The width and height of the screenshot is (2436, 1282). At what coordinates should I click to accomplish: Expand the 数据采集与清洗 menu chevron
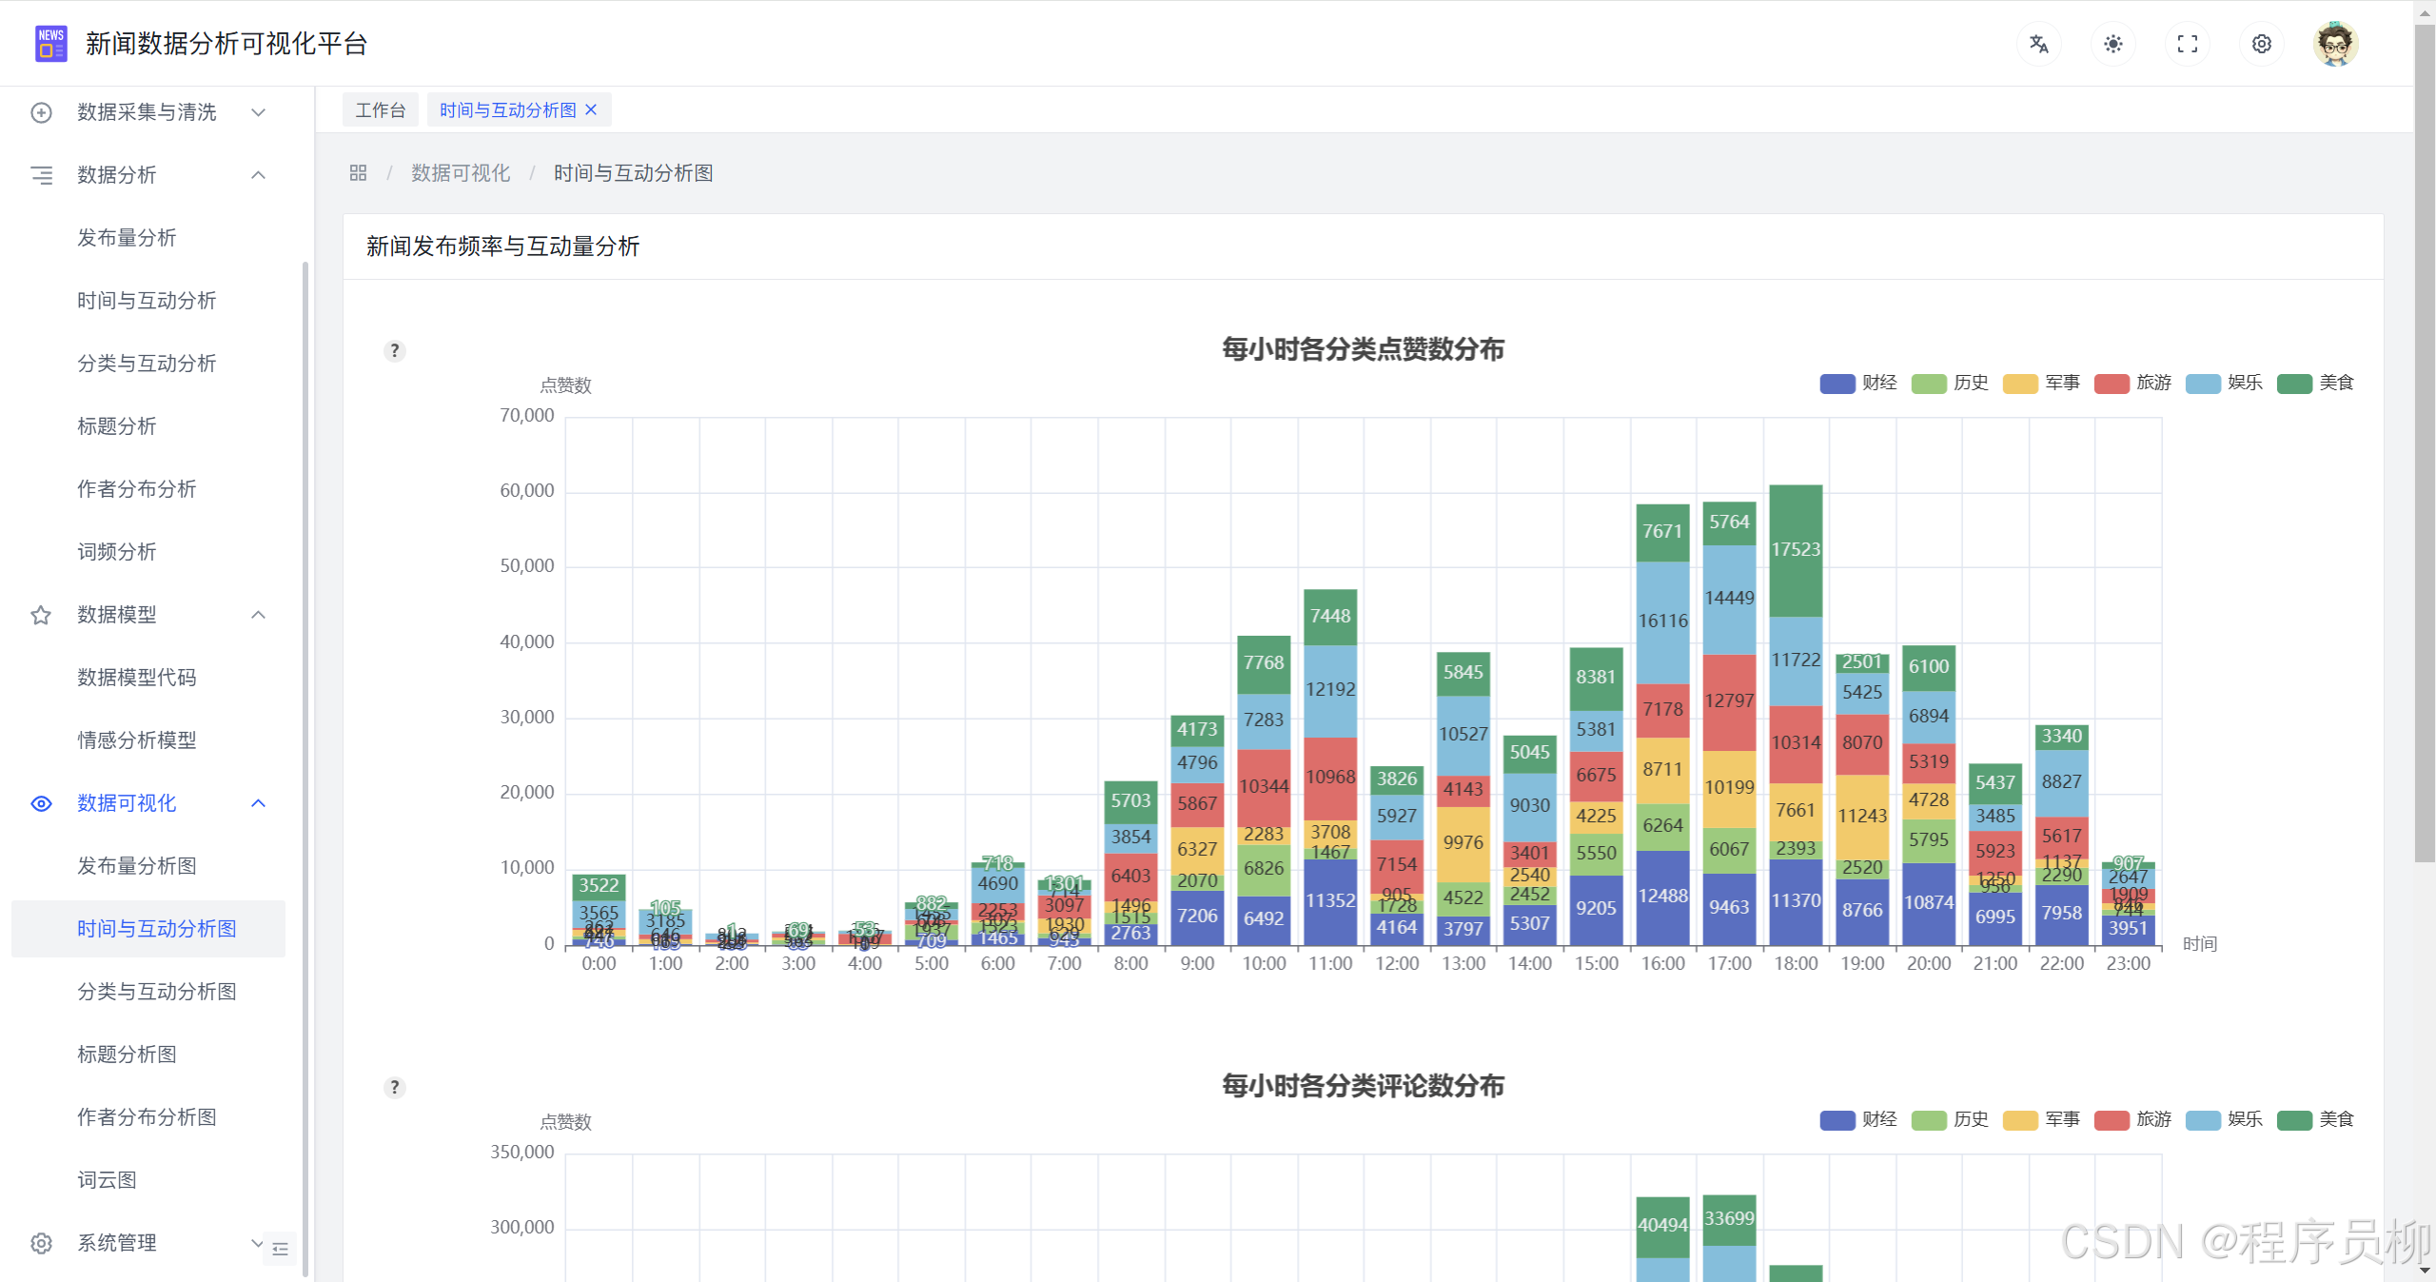click(258, 112)
